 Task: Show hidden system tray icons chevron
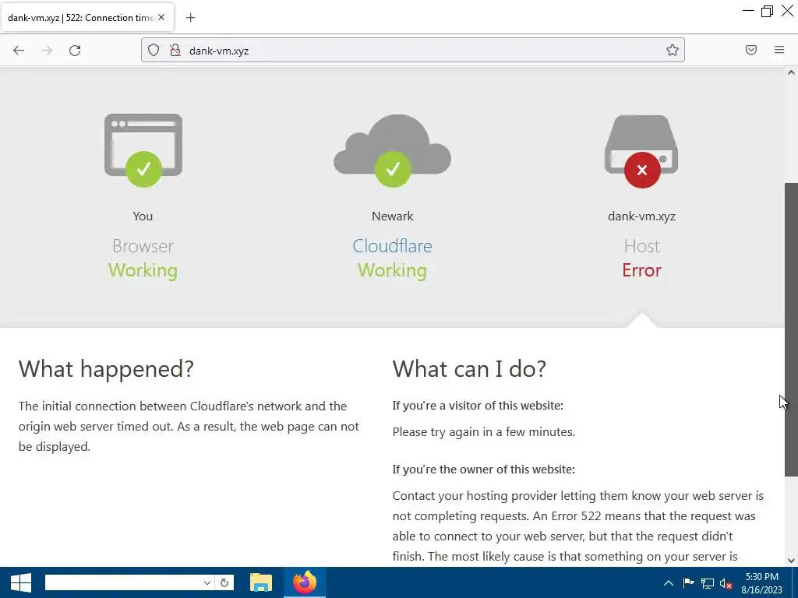click(669, 583)
